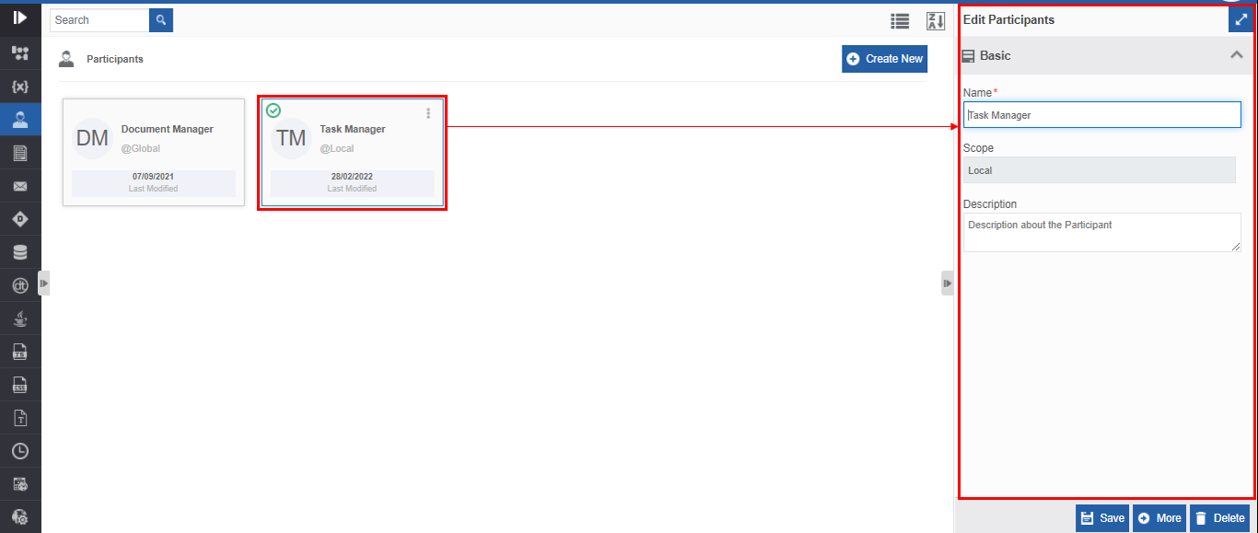This screenshot has height=533, width=1258.
Task: Click the DM avatar circle
Action: click(92, 138)
